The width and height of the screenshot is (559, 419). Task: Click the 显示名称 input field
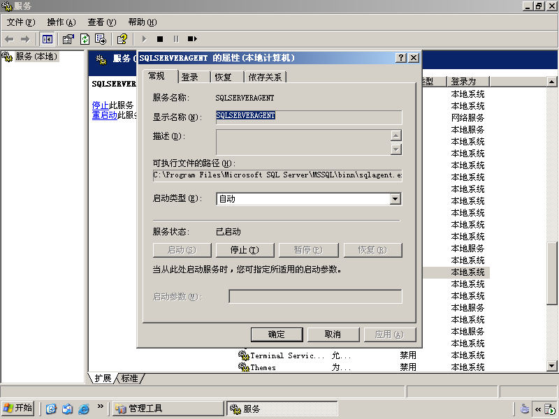point(309,117)
